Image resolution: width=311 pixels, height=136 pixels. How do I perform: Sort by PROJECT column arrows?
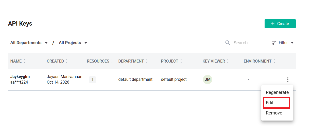[x=181, y=61]
